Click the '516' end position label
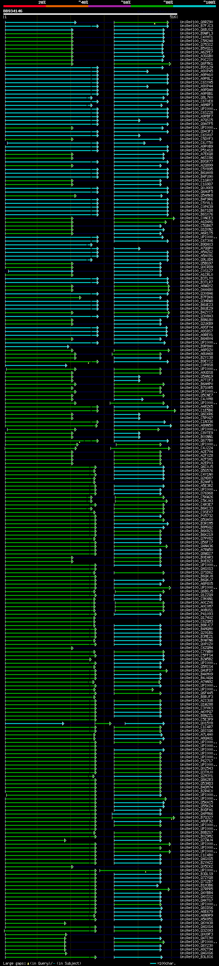 pos(172,17)
